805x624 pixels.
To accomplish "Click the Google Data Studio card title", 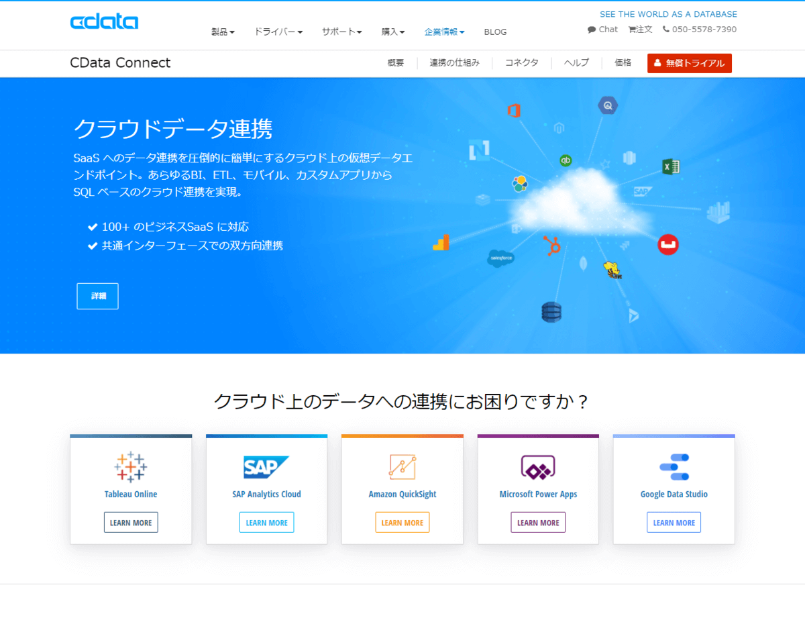I will [x=674, y=495].
